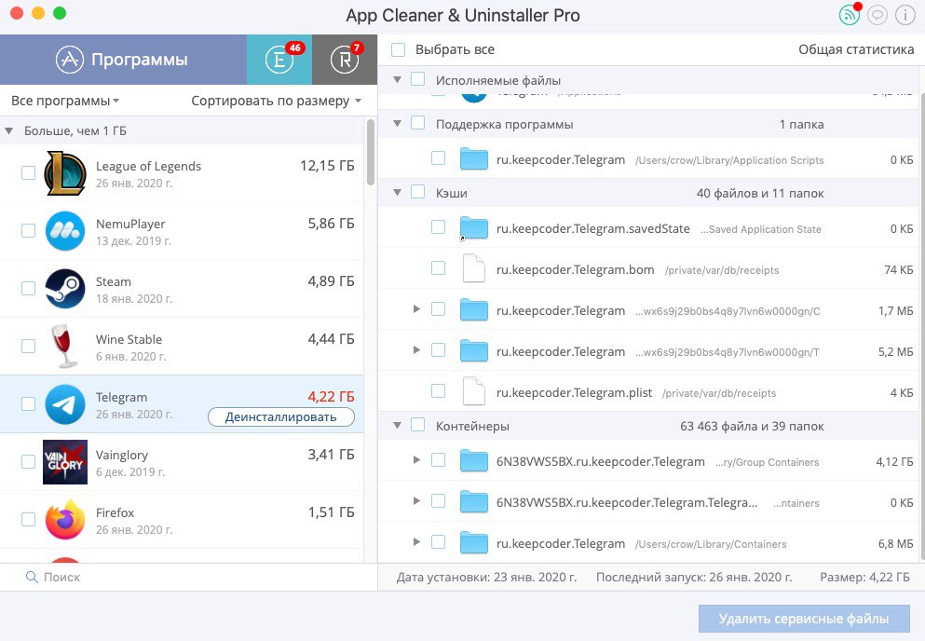Click the Steam app icon
This screenshot has height=641, width=925.
65,289
